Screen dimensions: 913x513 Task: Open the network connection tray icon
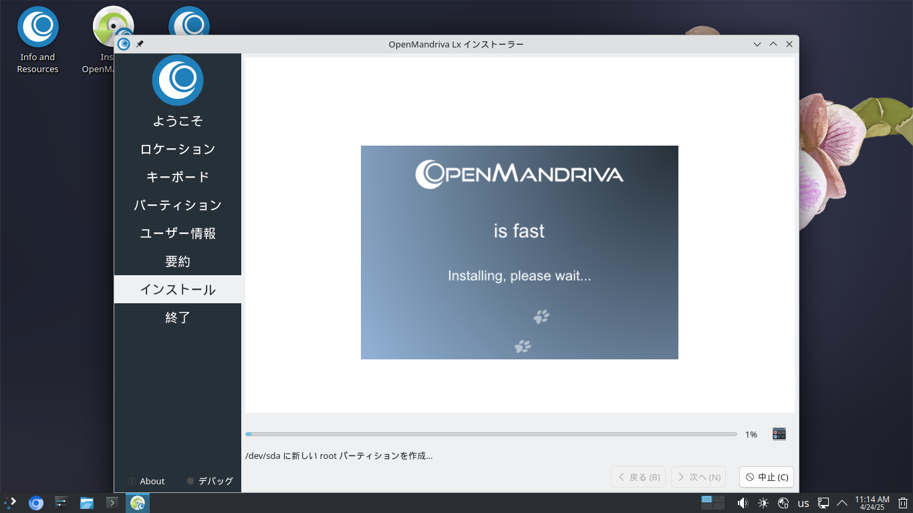tap(824, 503)
